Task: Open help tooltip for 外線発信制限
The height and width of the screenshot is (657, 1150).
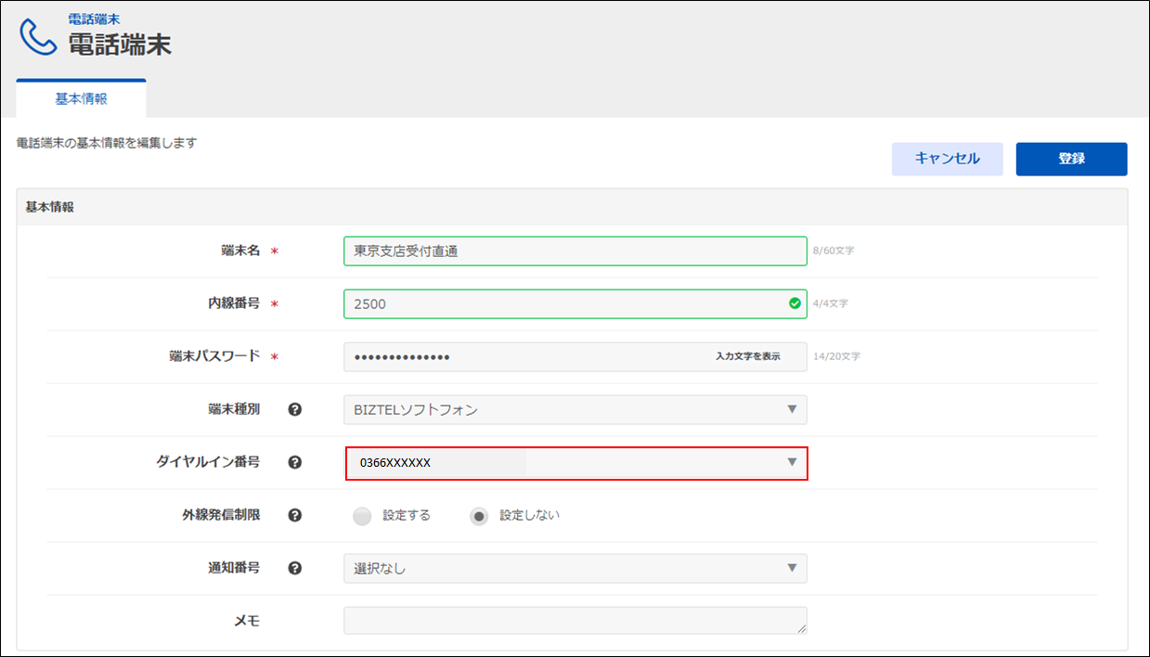Action: coord(295,515)
